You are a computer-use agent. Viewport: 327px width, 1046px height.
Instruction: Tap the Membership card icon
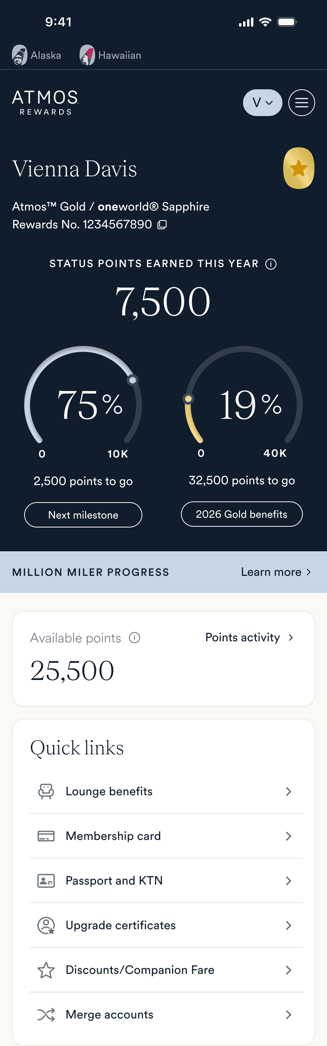(x=46, y=836)
